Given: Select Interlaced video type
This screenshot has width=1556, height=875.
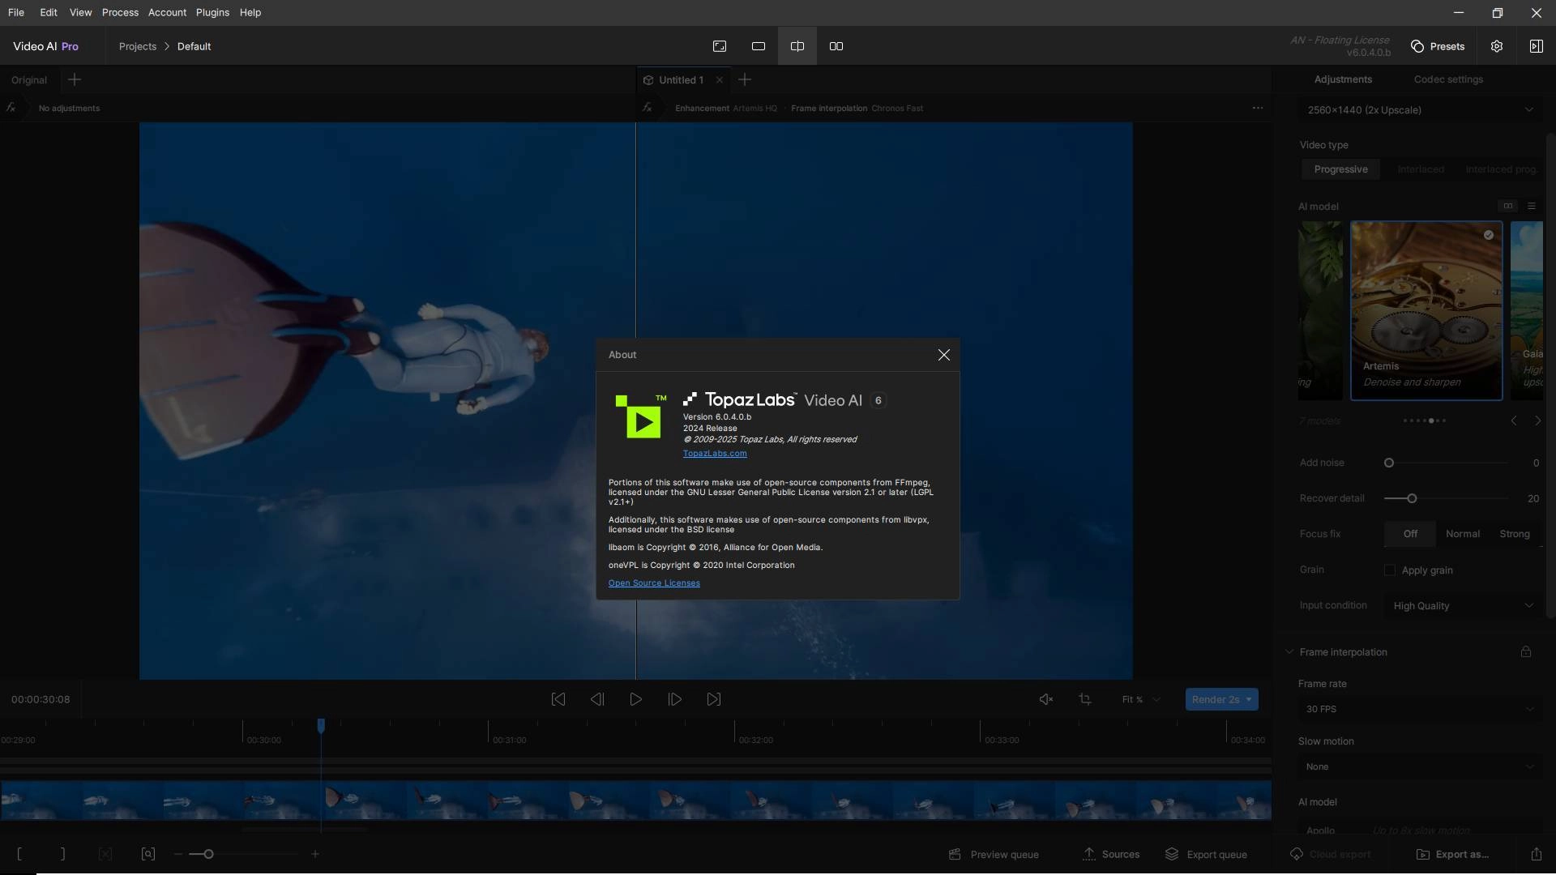Looking at the screenshot, I should click(1421, 169).
